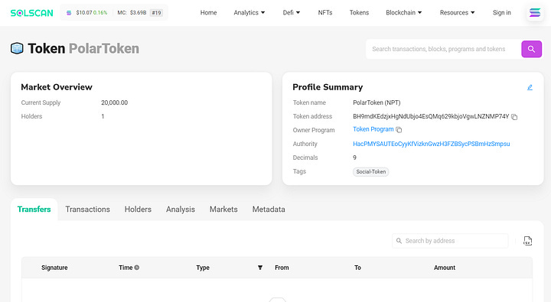Click the Market Overview heading

[57, 87]
